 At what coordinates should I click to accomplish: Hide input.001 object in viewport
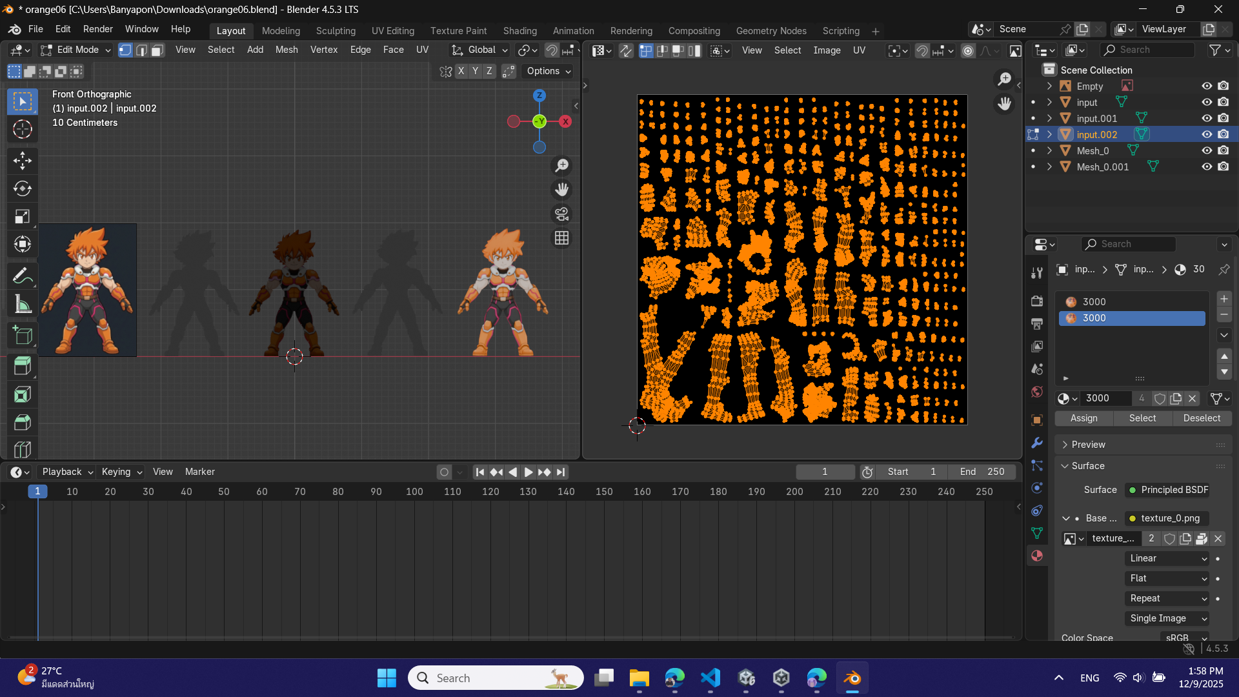pos(1206,118)
